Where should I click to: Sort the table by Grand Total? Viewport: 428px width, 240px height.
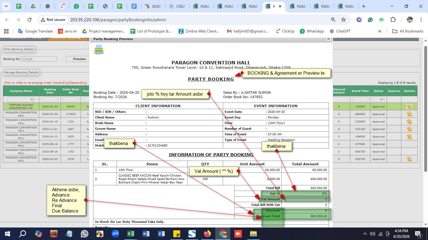(x=360, y=91)
